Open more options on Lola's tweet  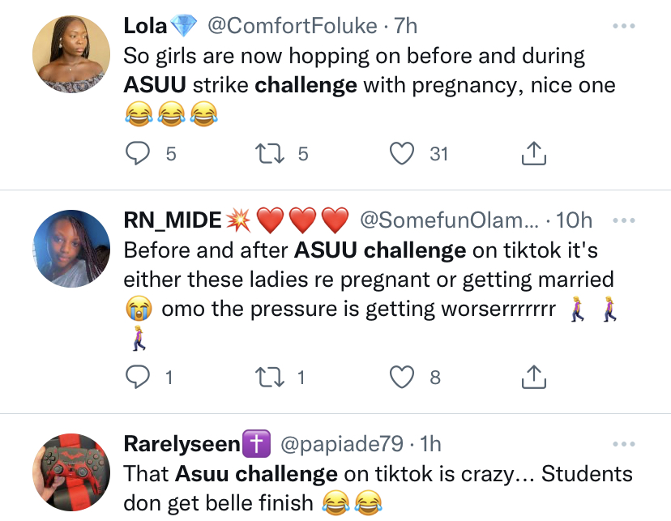pyautogui.click(x=623, y=27)
